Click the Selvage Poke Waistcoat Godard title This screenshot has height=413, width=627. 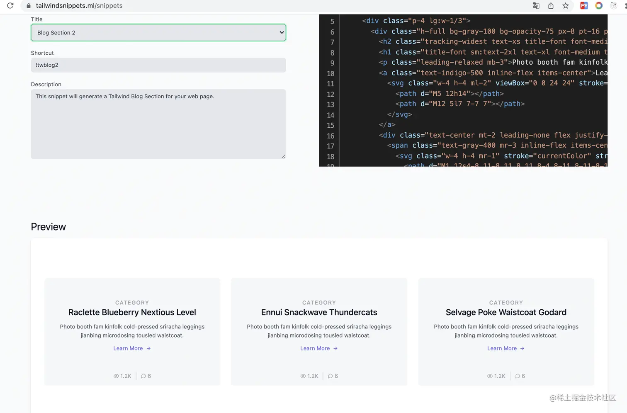click(x=506, y=312)
